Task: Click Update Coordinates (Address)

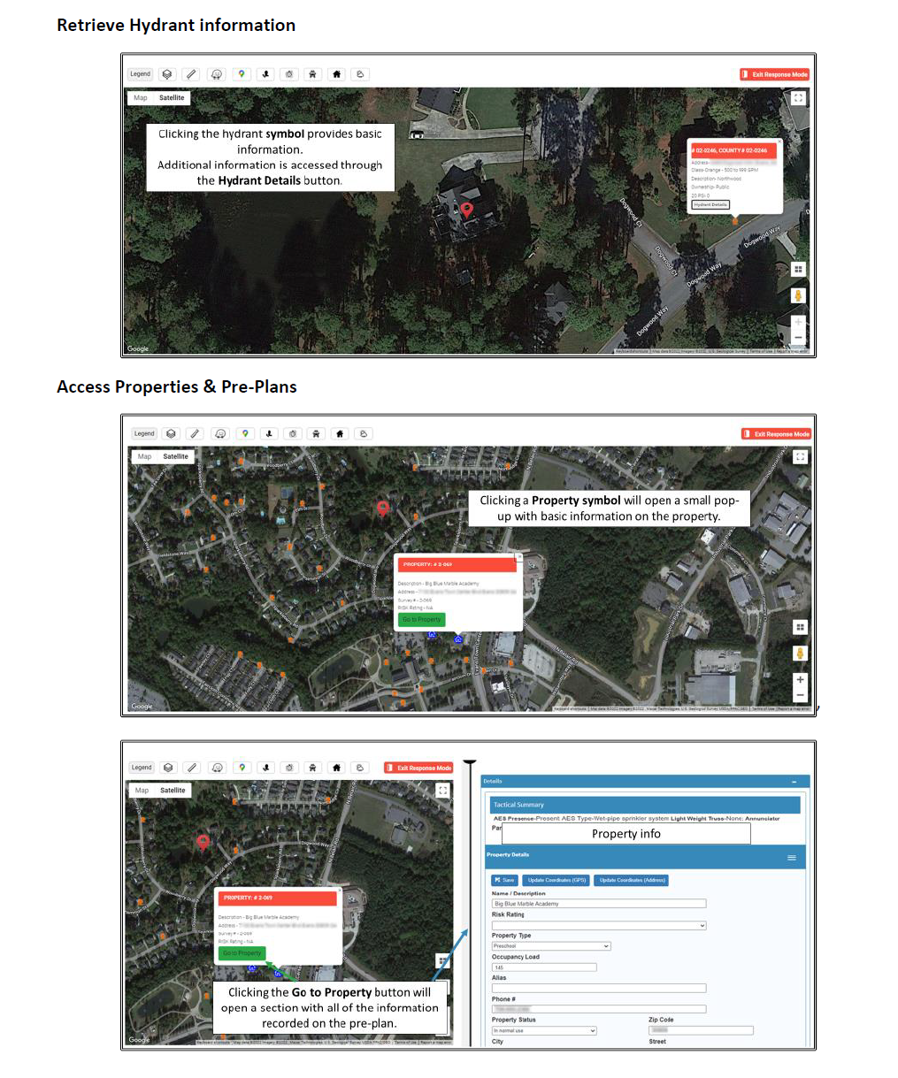Action: (633, 880)
